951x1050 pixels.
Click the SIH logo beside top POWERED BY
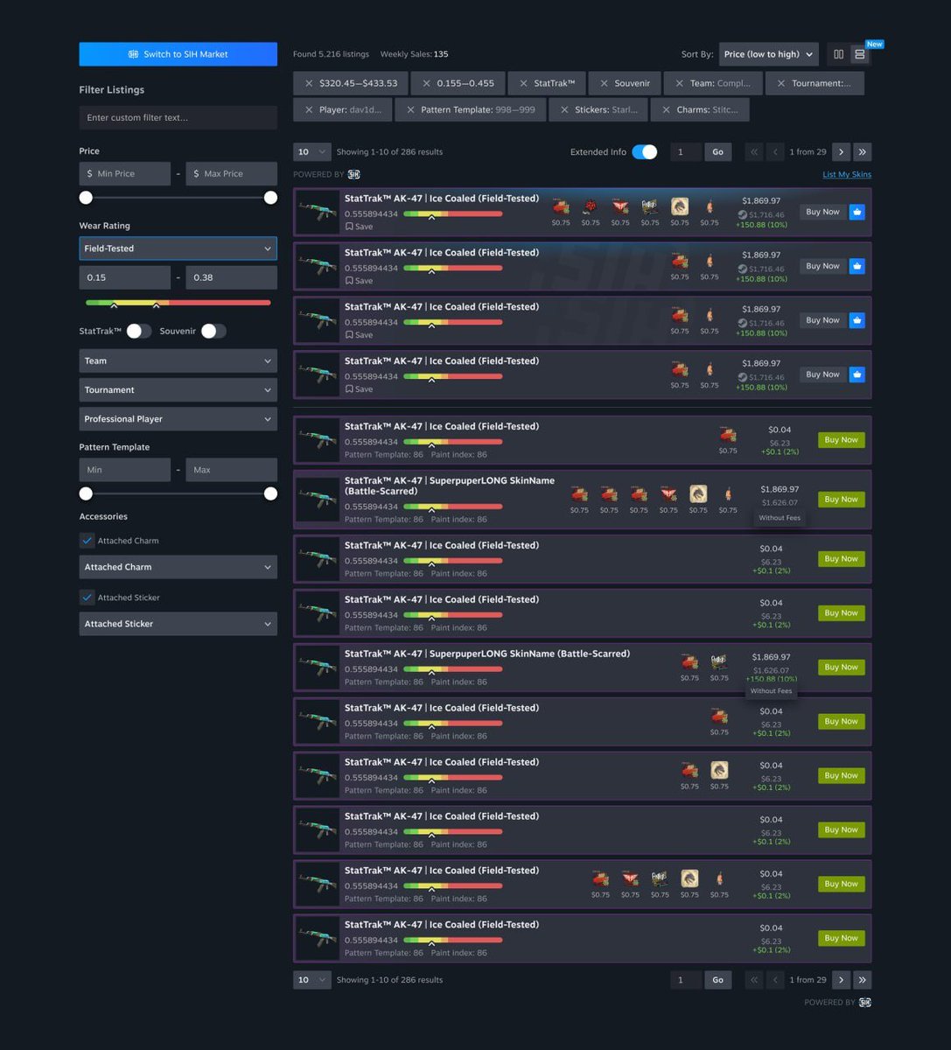(353, 174)
